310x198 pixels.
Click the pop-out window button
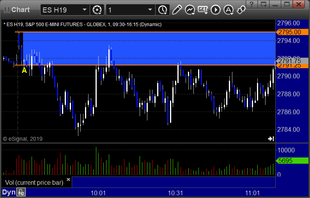[264, 4]
